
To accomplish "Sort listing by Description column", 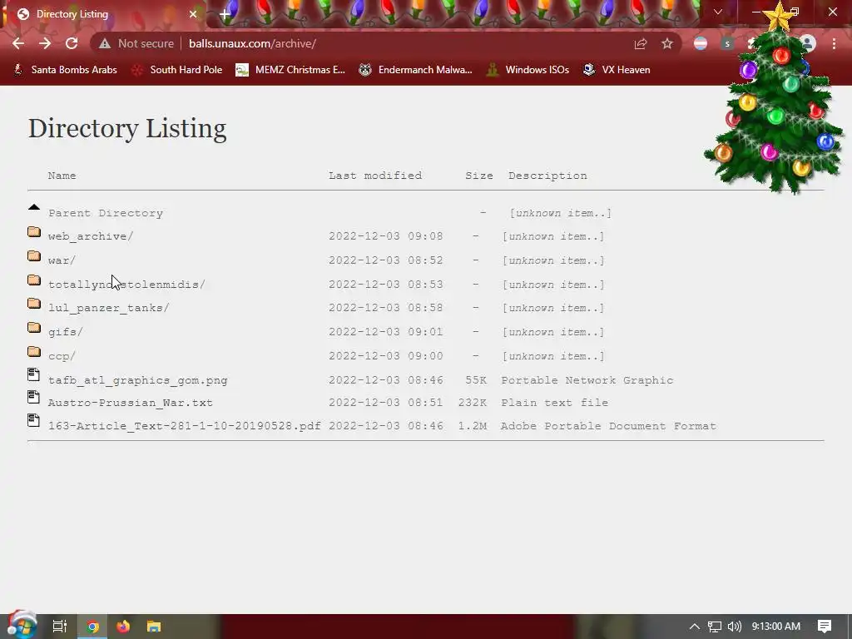I will 547,176.
